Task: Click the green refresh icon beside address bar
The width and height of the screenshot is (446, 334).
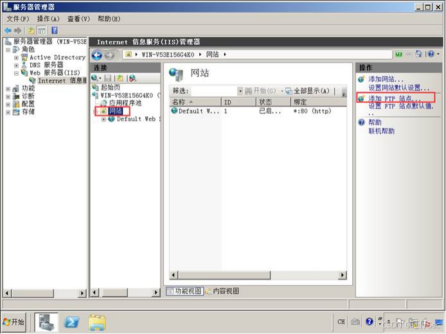Action: coord(399,54)
